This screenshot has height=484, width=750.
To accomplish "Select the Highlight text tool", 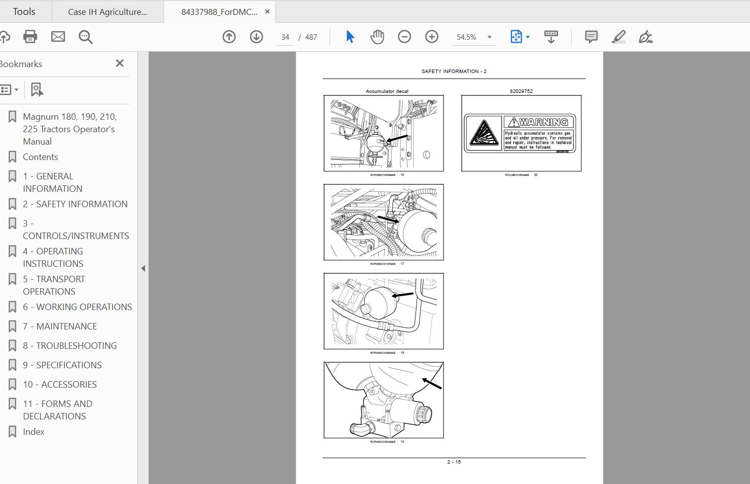I will [x=619, y=37].
